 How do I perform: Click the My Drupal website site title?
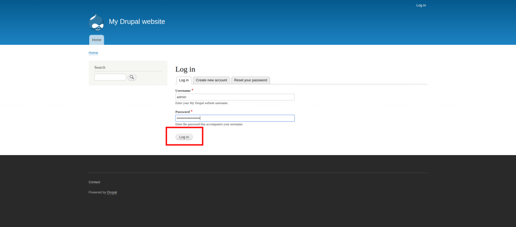tap(137, 22)
